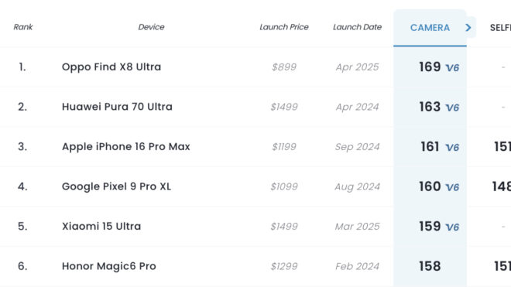Switch to the SELFIE column tab
The width and height of the screenshot is (511, 287).
[x=500, y=28]
